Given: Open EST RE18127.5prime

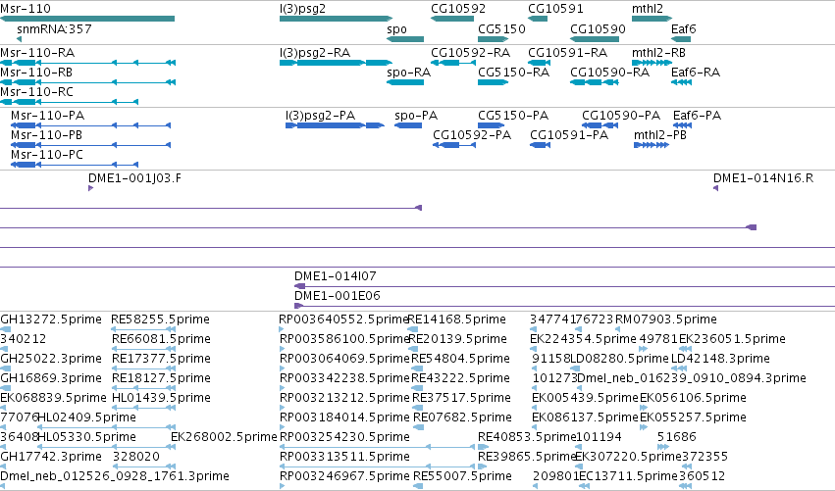Looking at the screenshot, I should click(161, 378).
